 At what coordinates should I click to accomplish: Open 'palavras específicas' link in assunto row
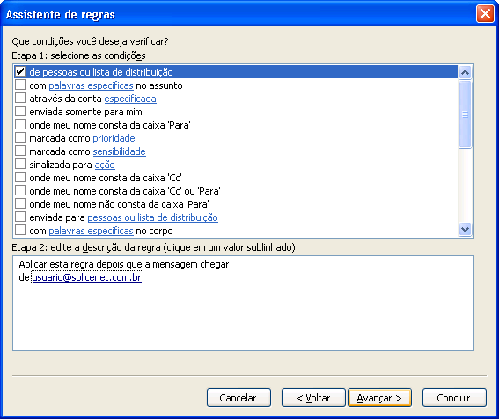(x=91, y=85)
